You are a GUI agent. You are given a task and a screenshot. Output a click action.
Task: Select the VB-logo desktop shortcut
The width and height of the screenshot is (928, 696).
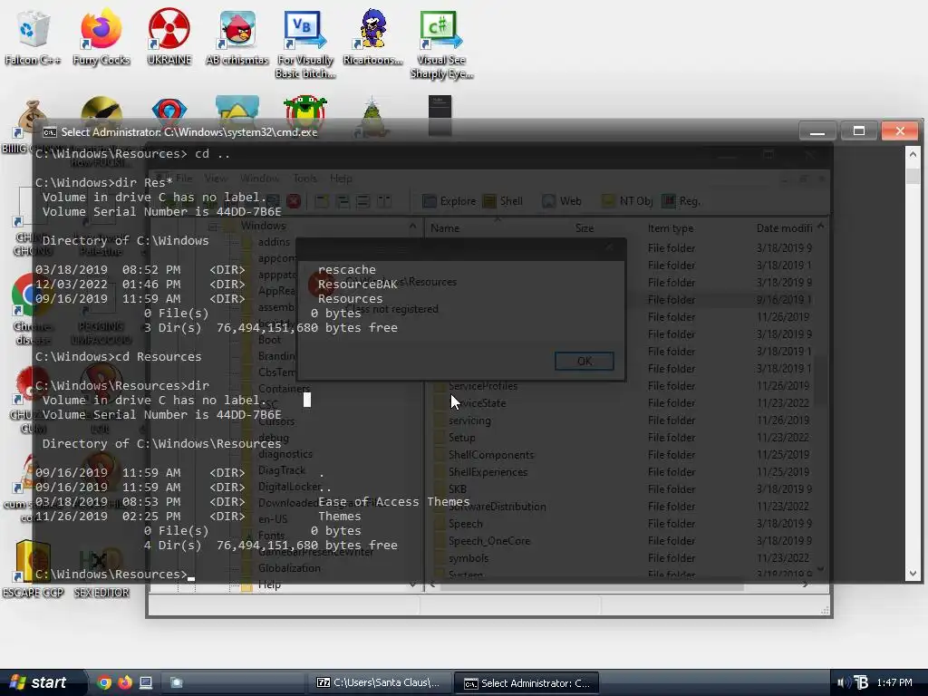(x=305, y=43)
